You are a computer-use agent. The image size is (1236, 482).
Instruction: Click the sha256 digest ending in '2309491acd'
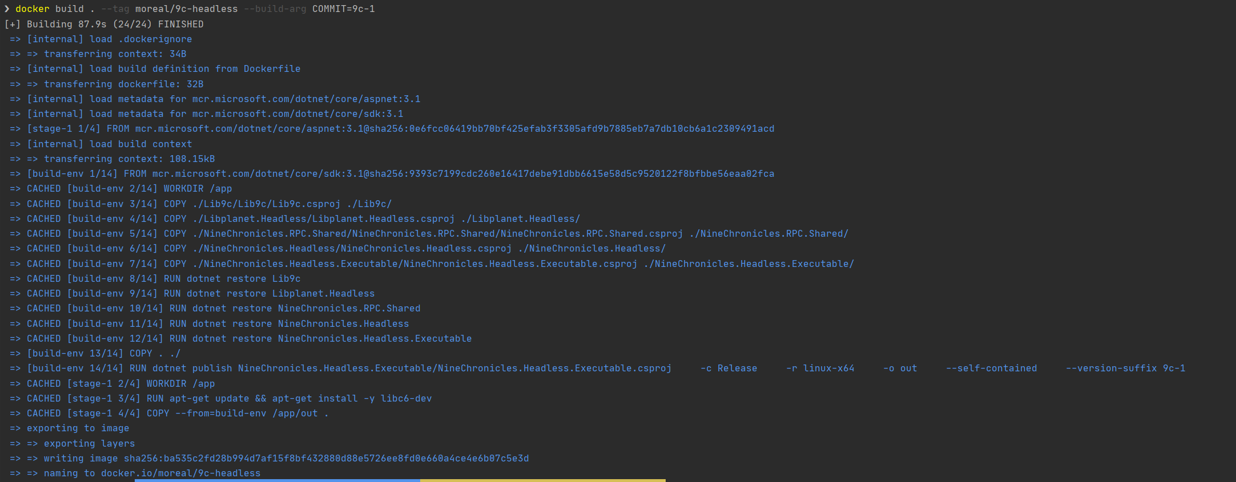tap(572, 128)
